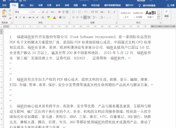This screenshot has height=128, width=176.
Task: Toggle Underline formatting
Action: pyautogui.click(x=24, y=17)
